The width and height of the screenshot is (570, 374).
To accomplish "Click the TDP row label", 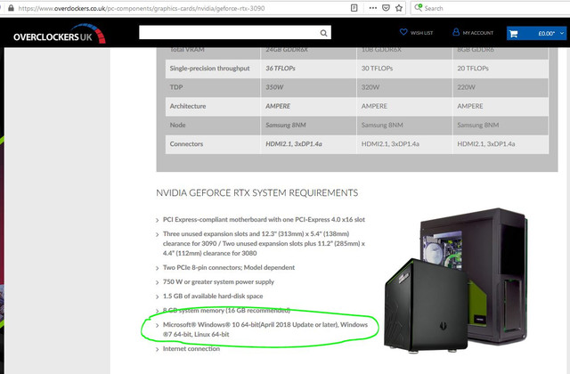I will [x=176, y=87].
